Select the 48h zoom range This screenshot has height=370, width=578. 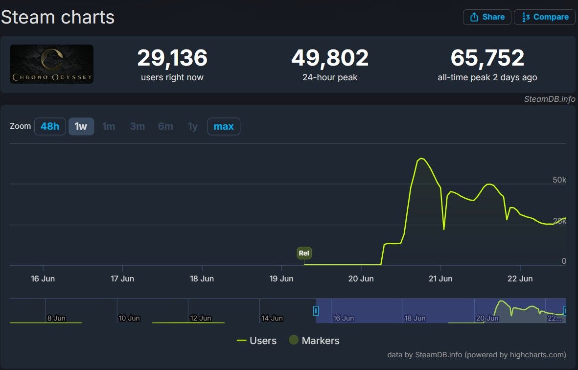coord(50,126)
